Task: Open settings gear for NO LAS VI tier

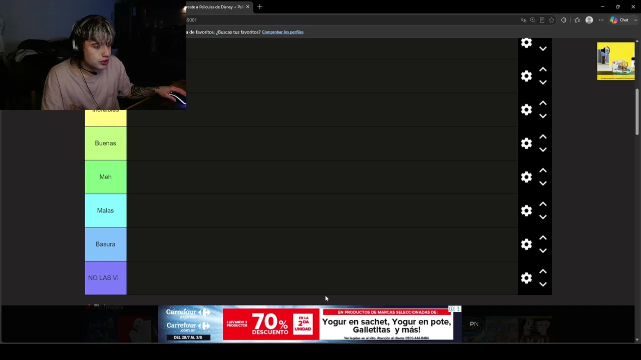Action: pyautogui.click(x=526, y=278)
